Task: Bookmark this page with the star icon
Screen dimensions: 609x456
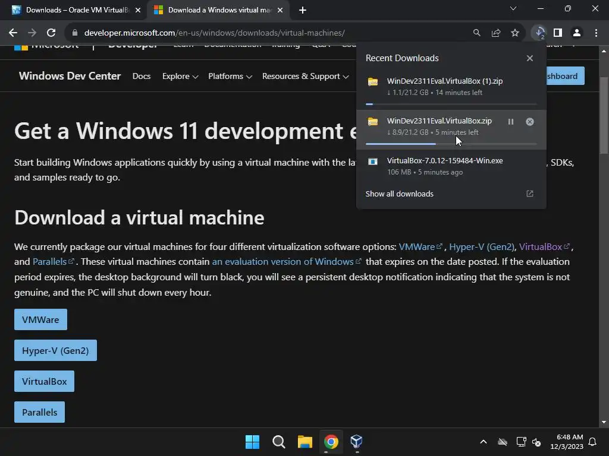Action: point(514,33)
